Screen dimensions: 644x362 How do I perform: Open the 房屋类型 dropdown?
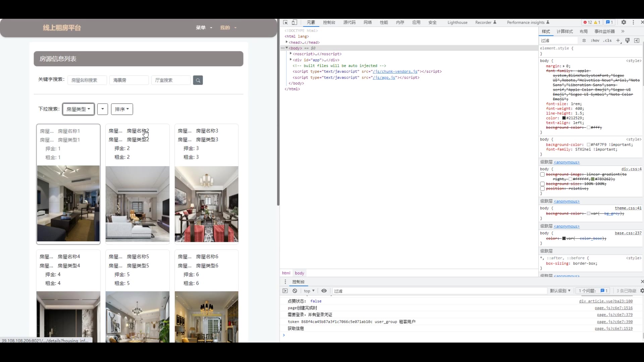point(78,109)
